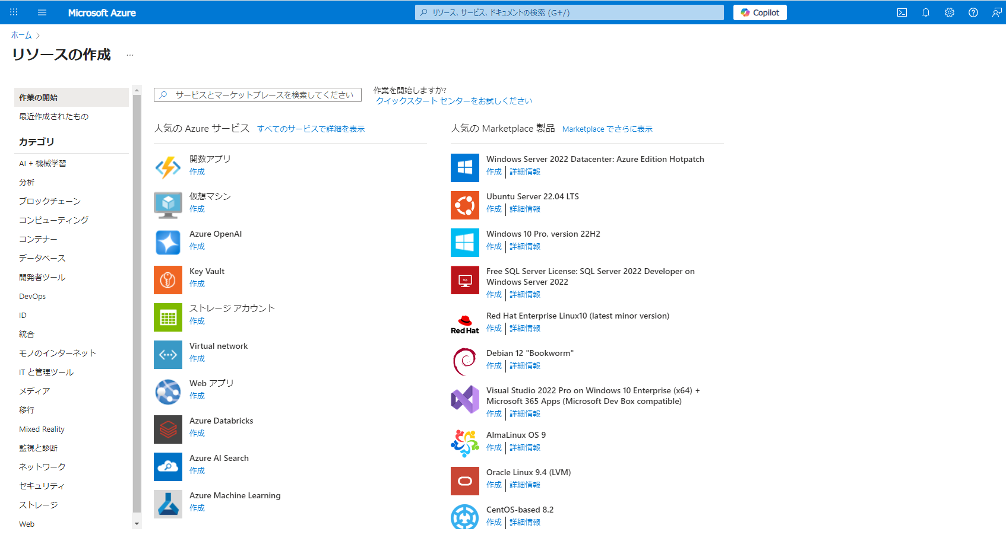Click 作成 under Key Vault
1006x541 pixels.
(x=197, y=284)
